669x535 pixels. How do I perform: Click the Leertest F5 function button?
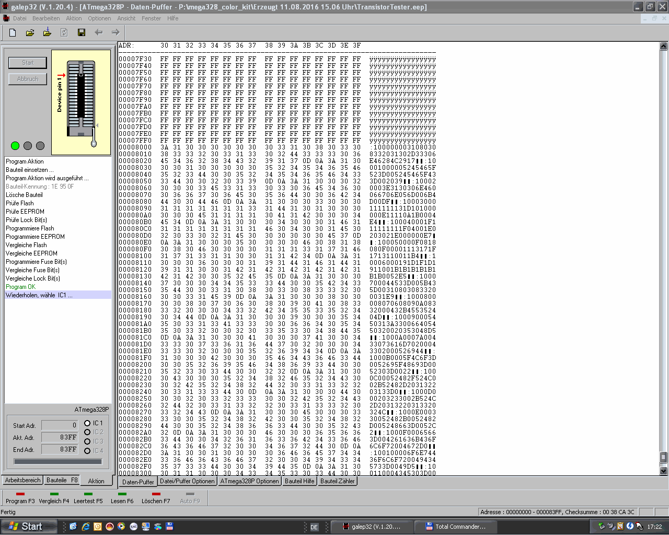pyautogui.click(x=88, y=498)
